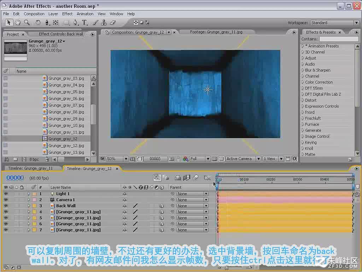Screen dimensions: 362x272
Task: Click the find binoculars icon in Project panel
Action: [x=6, y=159]
